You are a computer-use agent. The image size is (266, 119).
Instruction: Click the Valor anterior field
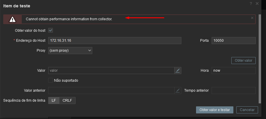[111, 90]
